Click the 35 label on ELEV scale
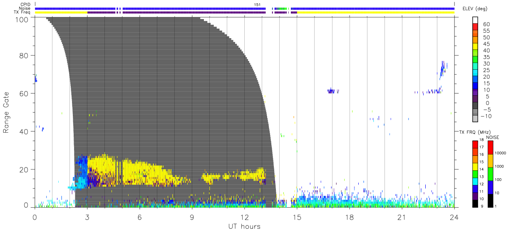511x235 pixels. coord(486,57)
